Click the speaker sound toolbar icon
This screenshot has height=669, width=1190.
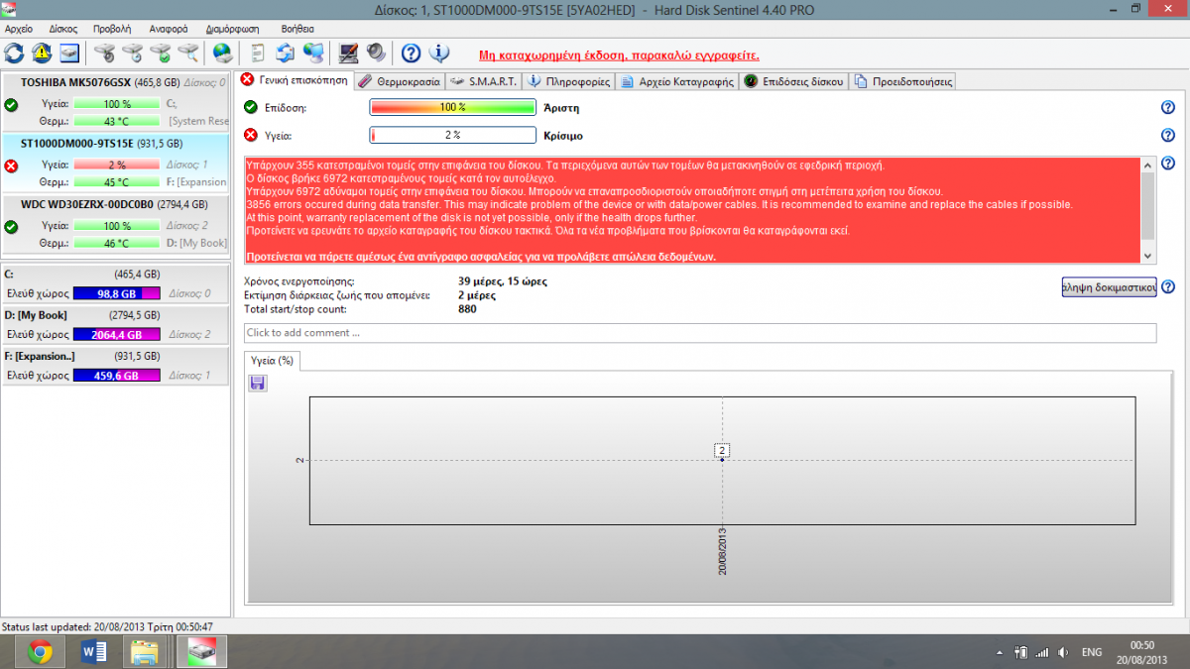point(376,53)
